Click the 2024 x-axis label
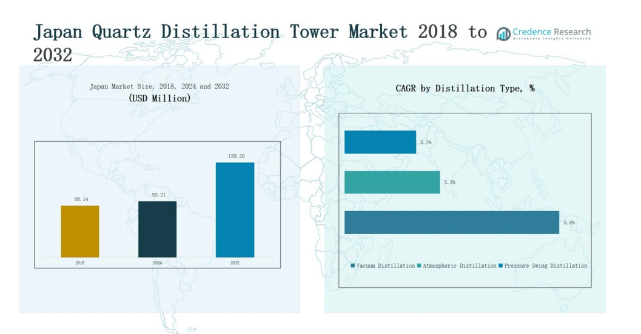Image resolution: width=641 pixels, height=334 pixels. pos(157,263)
